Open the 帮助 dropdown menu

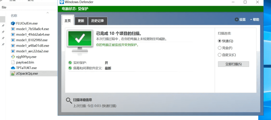click(255, 20)
